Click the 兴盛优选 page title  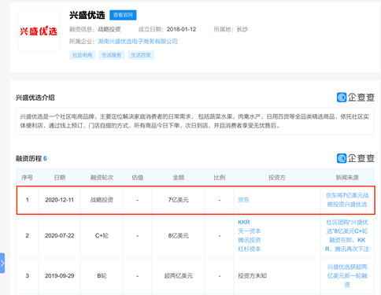[87, 15]
